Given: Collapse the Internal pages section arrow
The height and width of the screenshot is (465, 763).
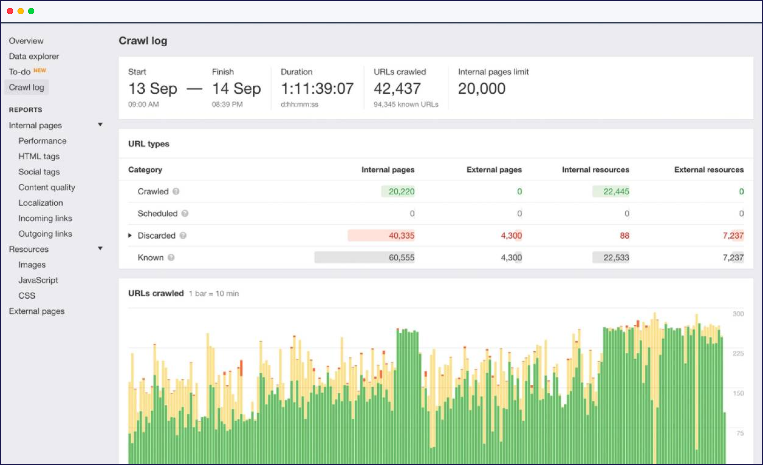Looking at the screenshot, I should (x=100, y=125).
